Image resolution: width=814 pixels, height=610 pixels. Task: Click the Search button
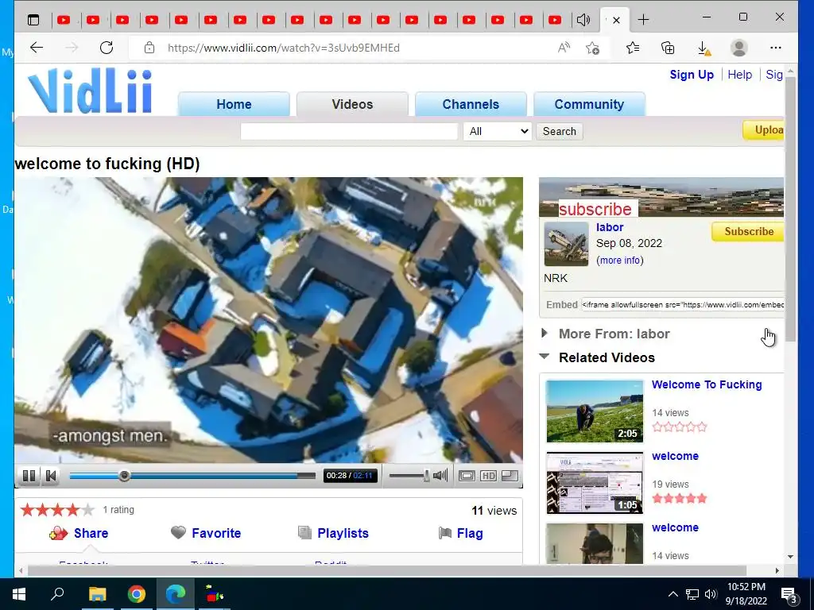(x=560, y=131)
